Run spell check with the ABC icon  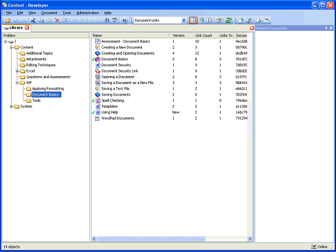(x=115, y=20)
